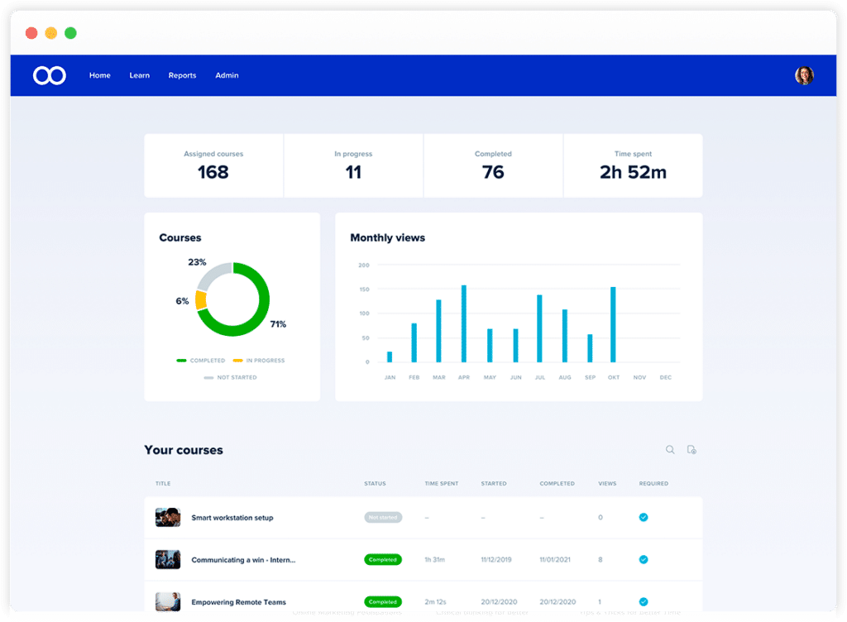Sort by the COMPLETED column header

tap(557, 484)
